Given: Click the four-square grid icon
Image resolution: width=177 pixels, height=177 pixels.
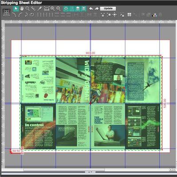Looking at the screenshot, I should [130, 15].
